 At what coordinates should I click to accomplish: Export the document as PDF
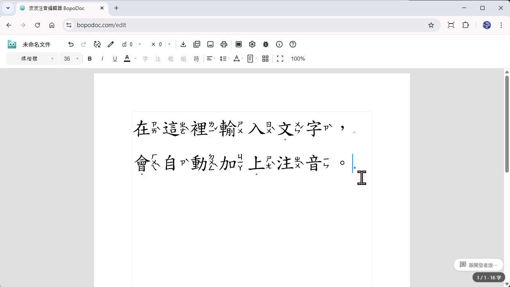(x=197, y=44)
